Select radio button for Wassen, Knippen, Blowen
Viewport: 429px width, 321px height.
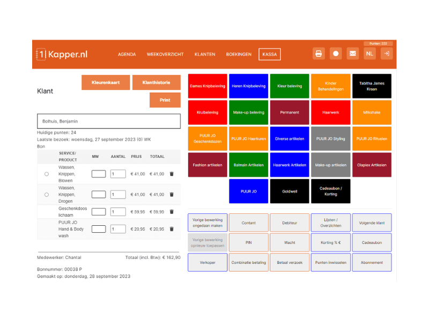pos(47,174)
